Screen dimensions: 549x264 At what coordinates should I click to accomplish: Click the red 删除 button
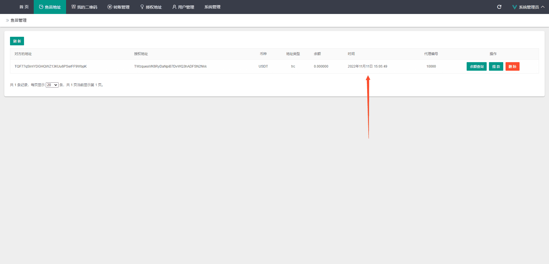coord(512,66)
